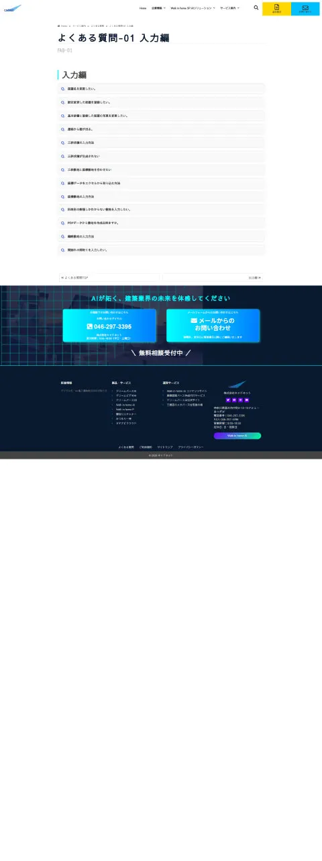Expand the サービス案内 dropdown menu

pyautogui.click(x=229, y=8)
